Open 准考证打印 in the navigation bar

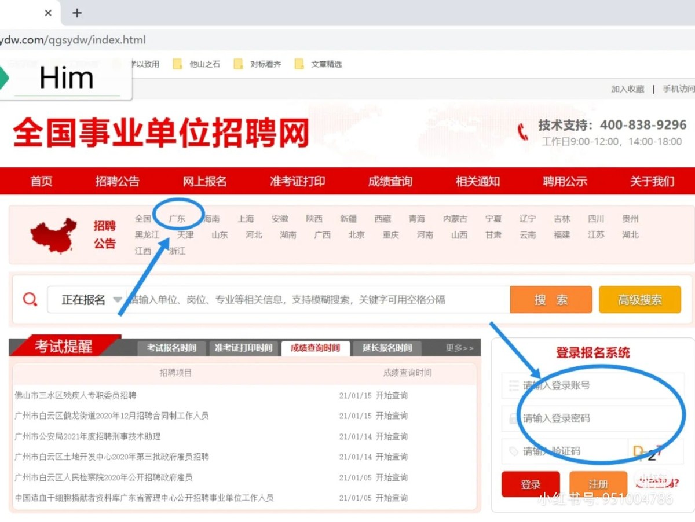[x=297, y=181]
